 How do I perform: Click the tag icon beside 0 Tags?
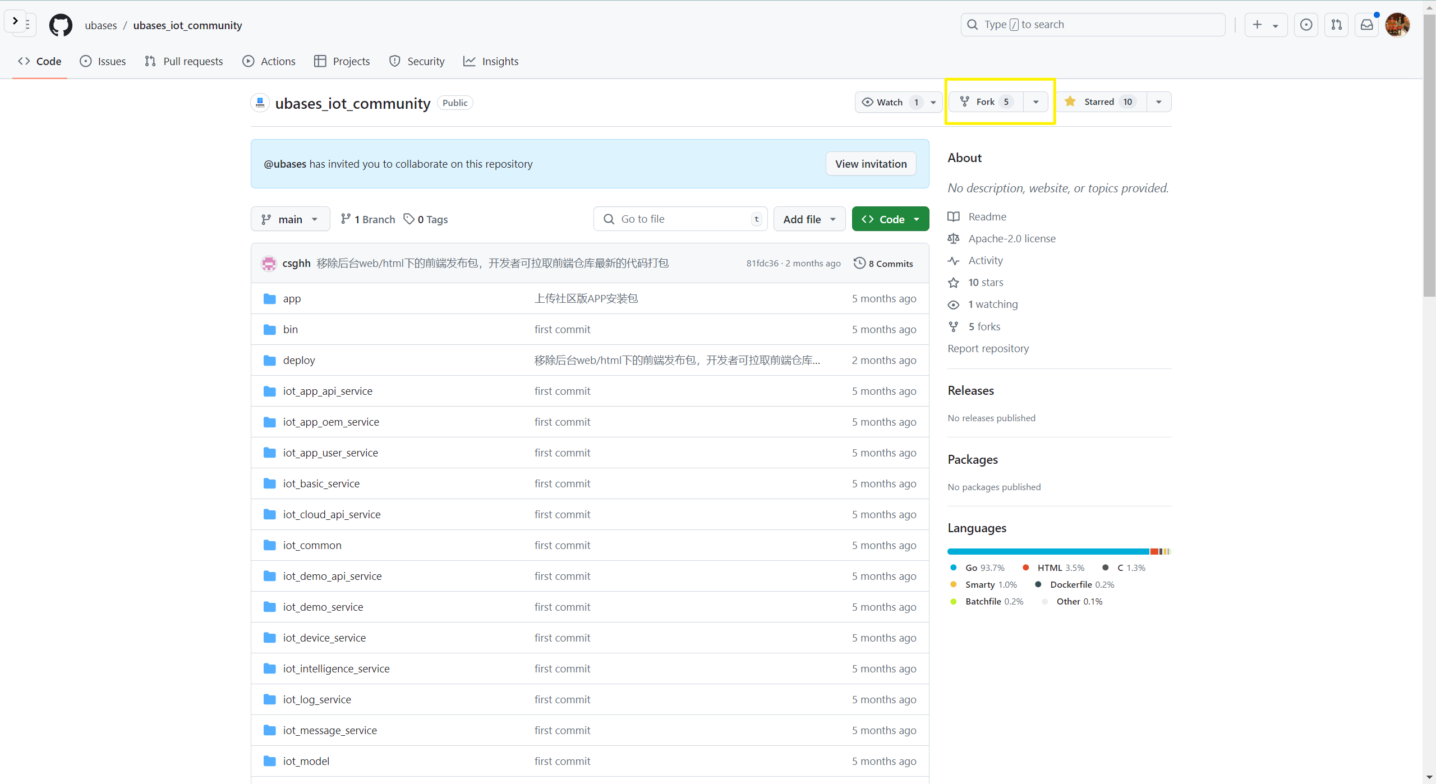[409, 219]
